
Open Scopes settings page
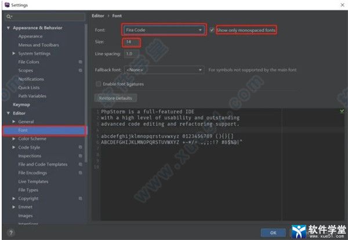coord(26,70)
